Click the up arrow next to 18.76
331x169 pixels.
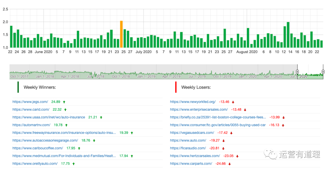[94, 141]
